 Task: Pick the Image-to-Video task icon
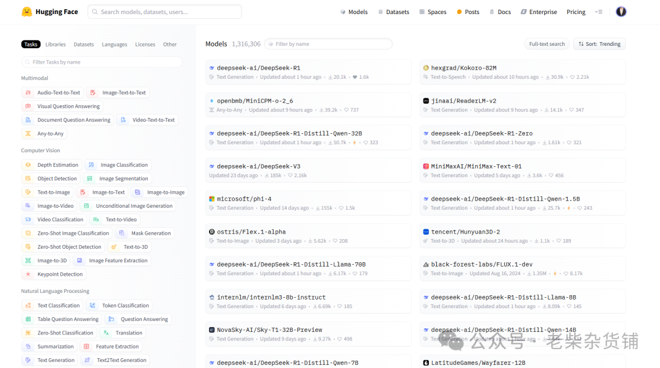coord(28,206)
